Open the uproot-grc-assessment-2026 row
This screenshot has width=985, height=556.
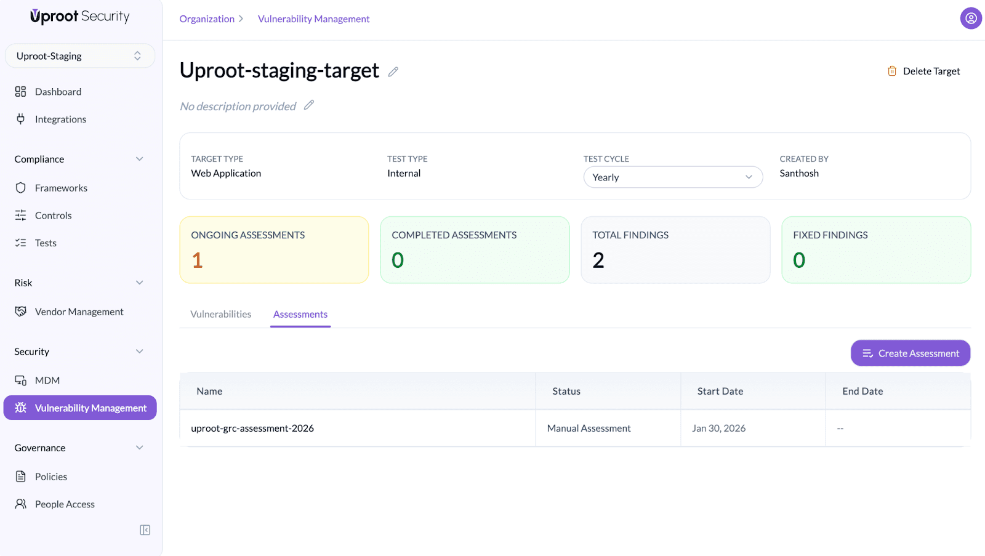click(252, 429)
